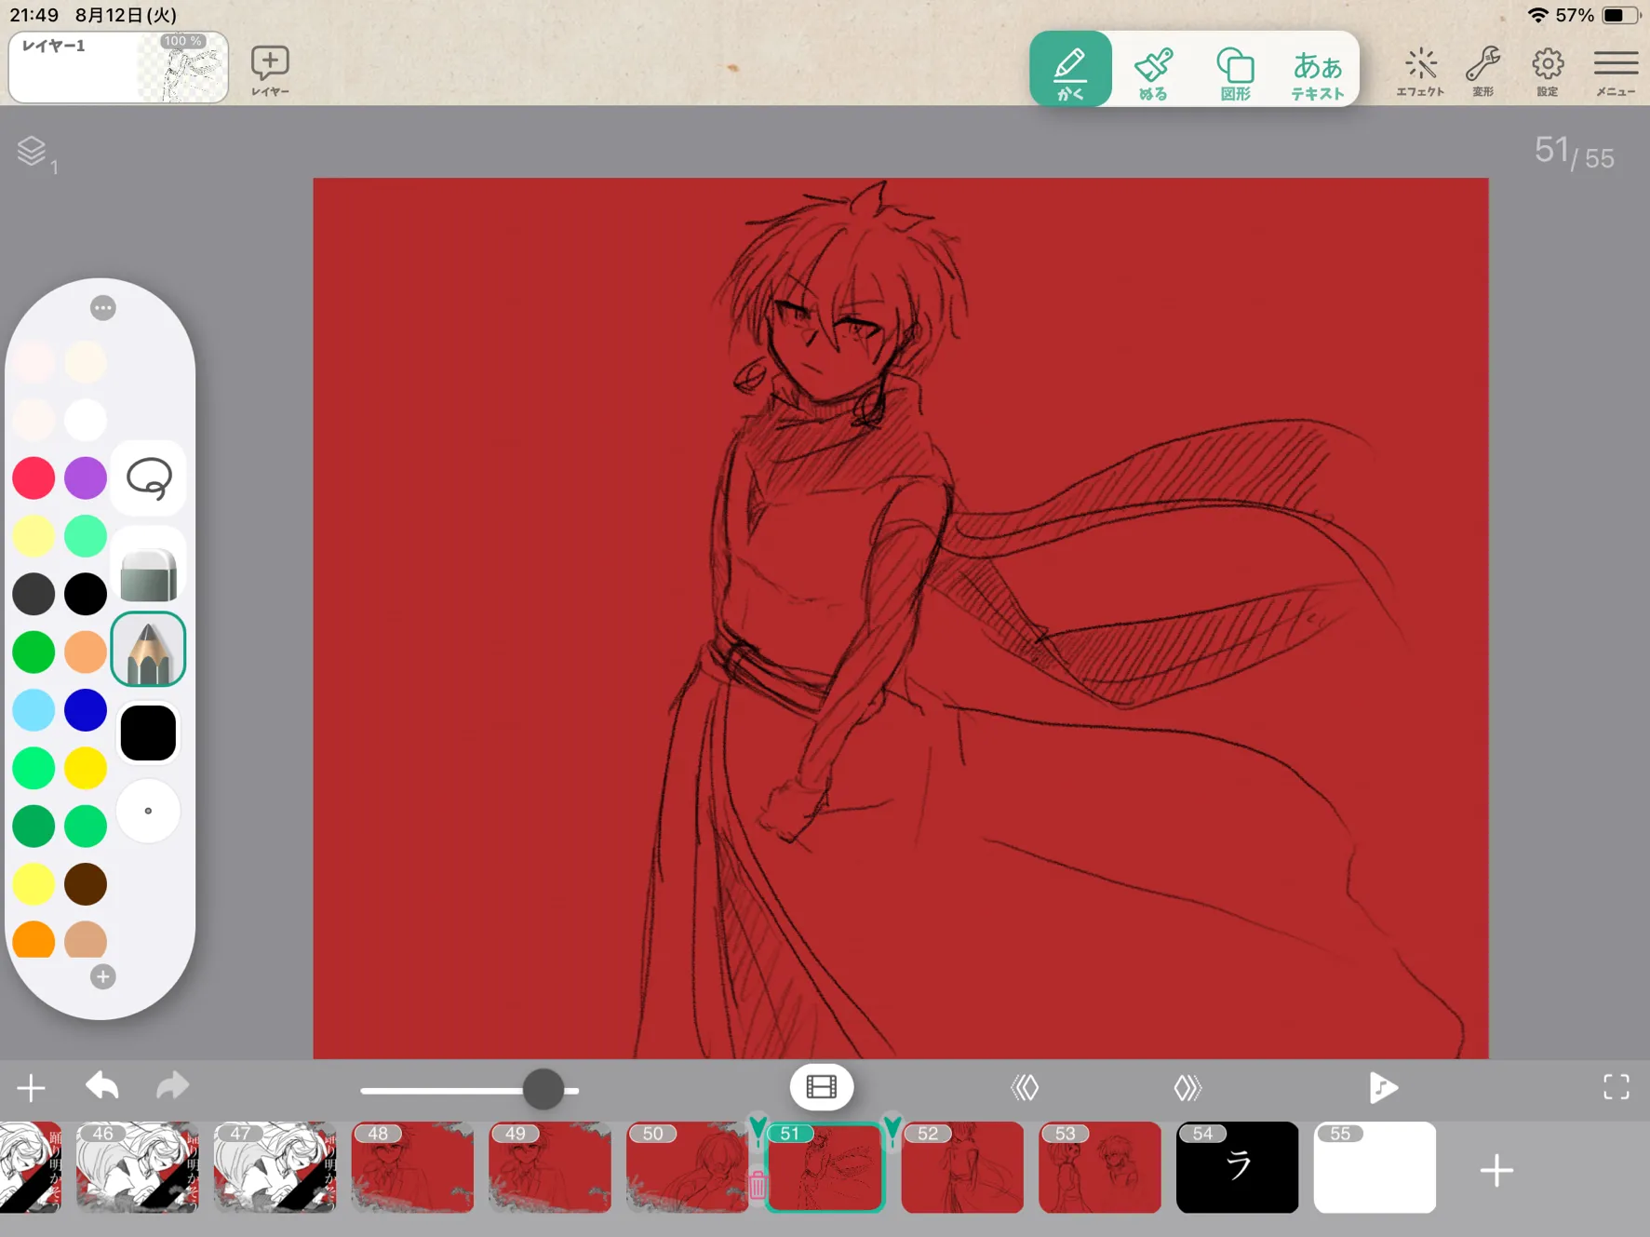
Task: Redo the last undone action
Action: [x=172, y=1086]
